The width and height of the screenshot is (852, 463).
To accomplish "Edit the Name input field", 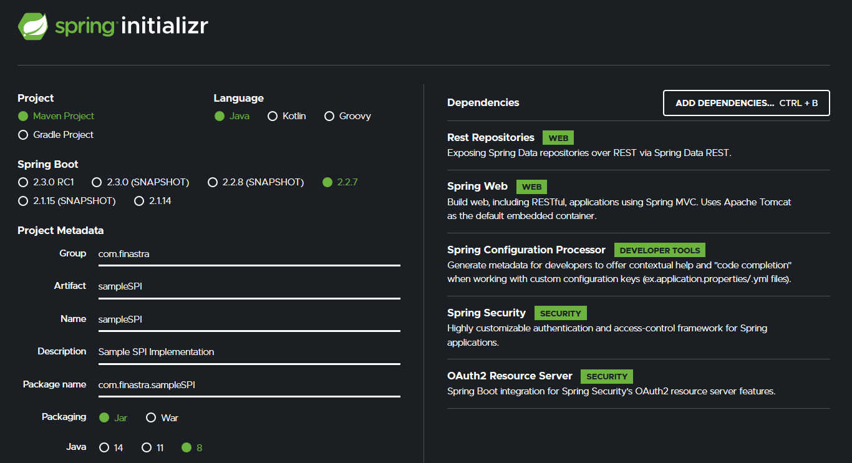I will pyautogui.click(x=249, y=319).
